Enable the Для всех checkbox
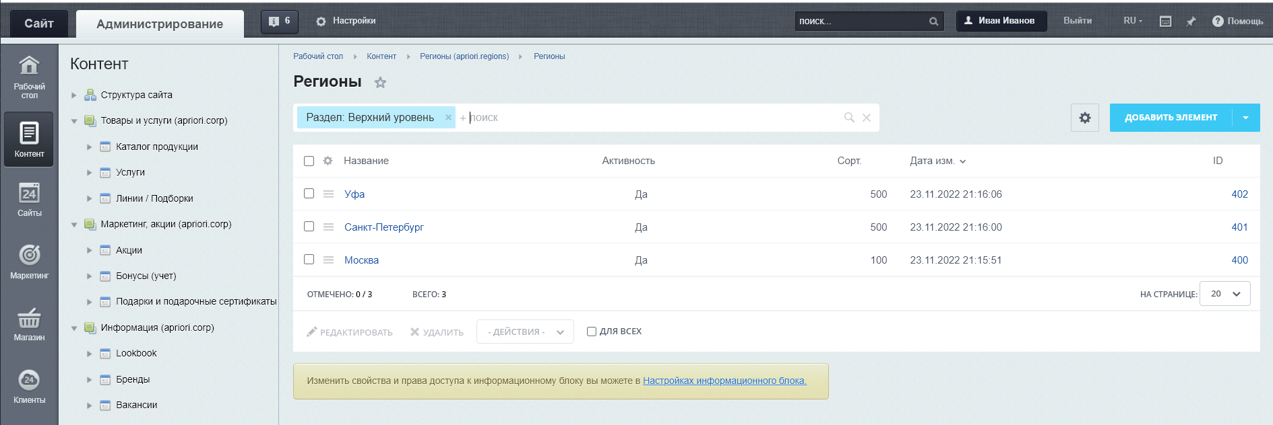The width and height of the screenshot is (1273, 425). coord(592,332)
